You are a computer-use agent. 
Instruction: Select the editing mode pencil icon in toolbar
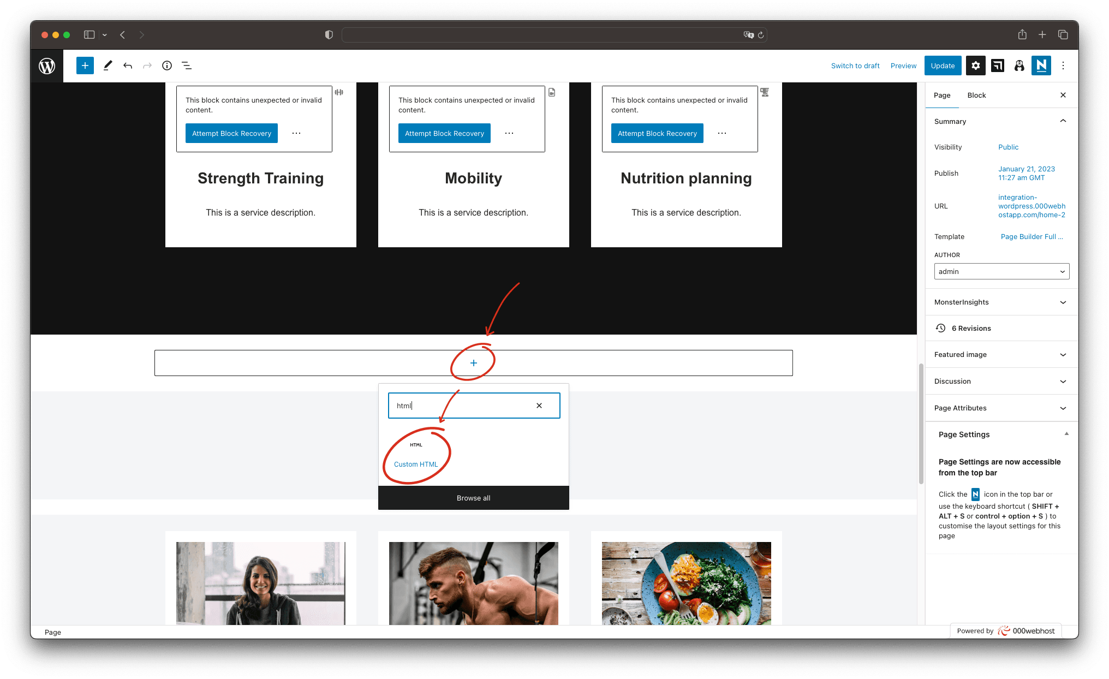[x=108, y=65]
